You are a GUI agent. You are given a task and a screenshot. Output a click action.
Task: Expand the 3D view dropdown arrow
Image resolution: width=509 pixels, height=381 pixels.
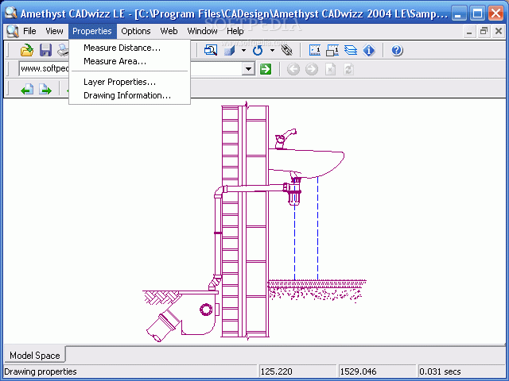click(x=244, y=50)
